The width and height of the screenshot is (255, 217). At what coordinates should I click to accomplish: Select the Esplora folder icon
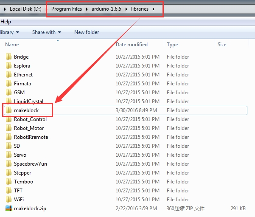(8, 65)
